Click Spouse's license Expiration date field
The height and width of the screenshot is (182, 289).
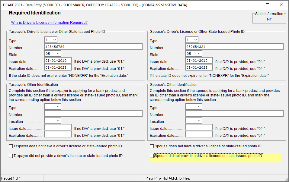199,67
